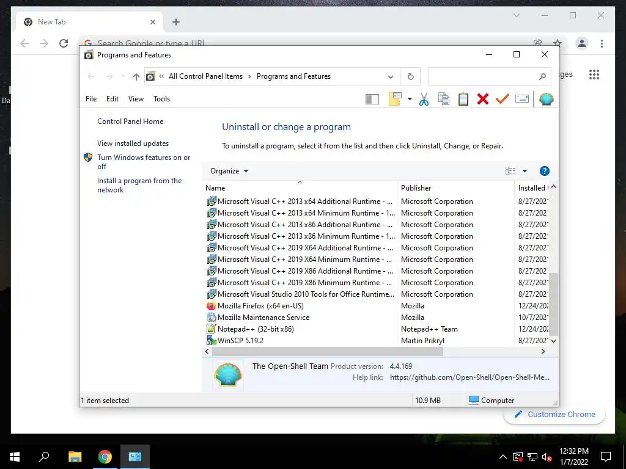Open the View menu
626x469 pixels.
pyautogui.click(x=136, y=99)
